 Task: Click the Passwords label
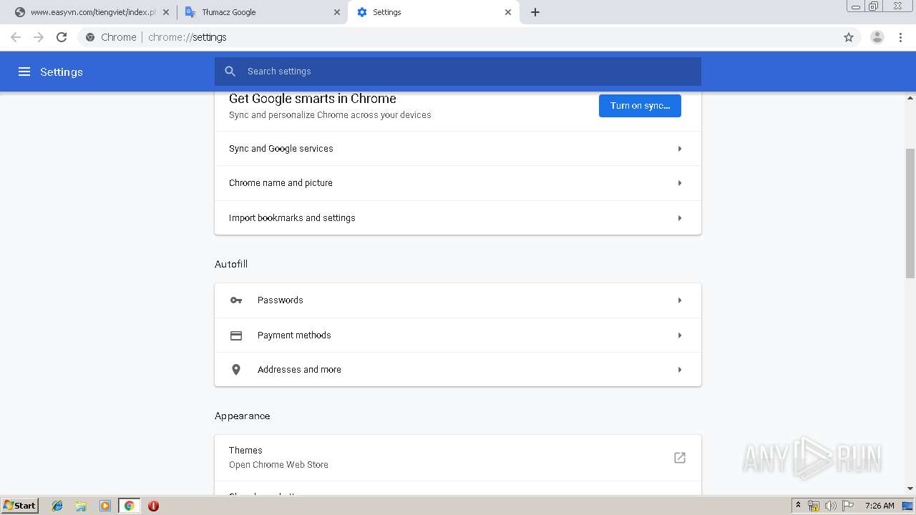(281, 300)
